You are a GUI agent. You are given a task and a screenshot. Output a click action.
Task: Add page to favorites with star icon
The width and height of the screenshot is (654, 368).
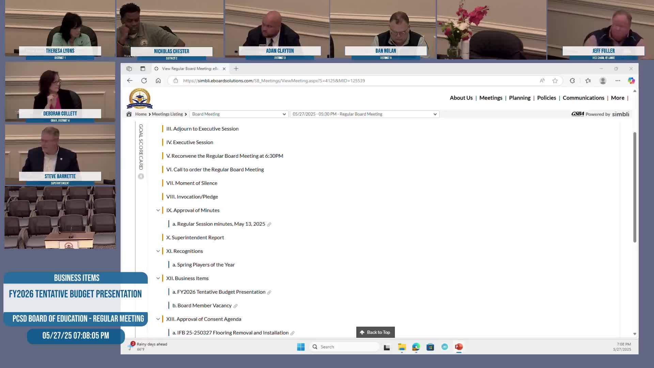(x=555, y=81)
